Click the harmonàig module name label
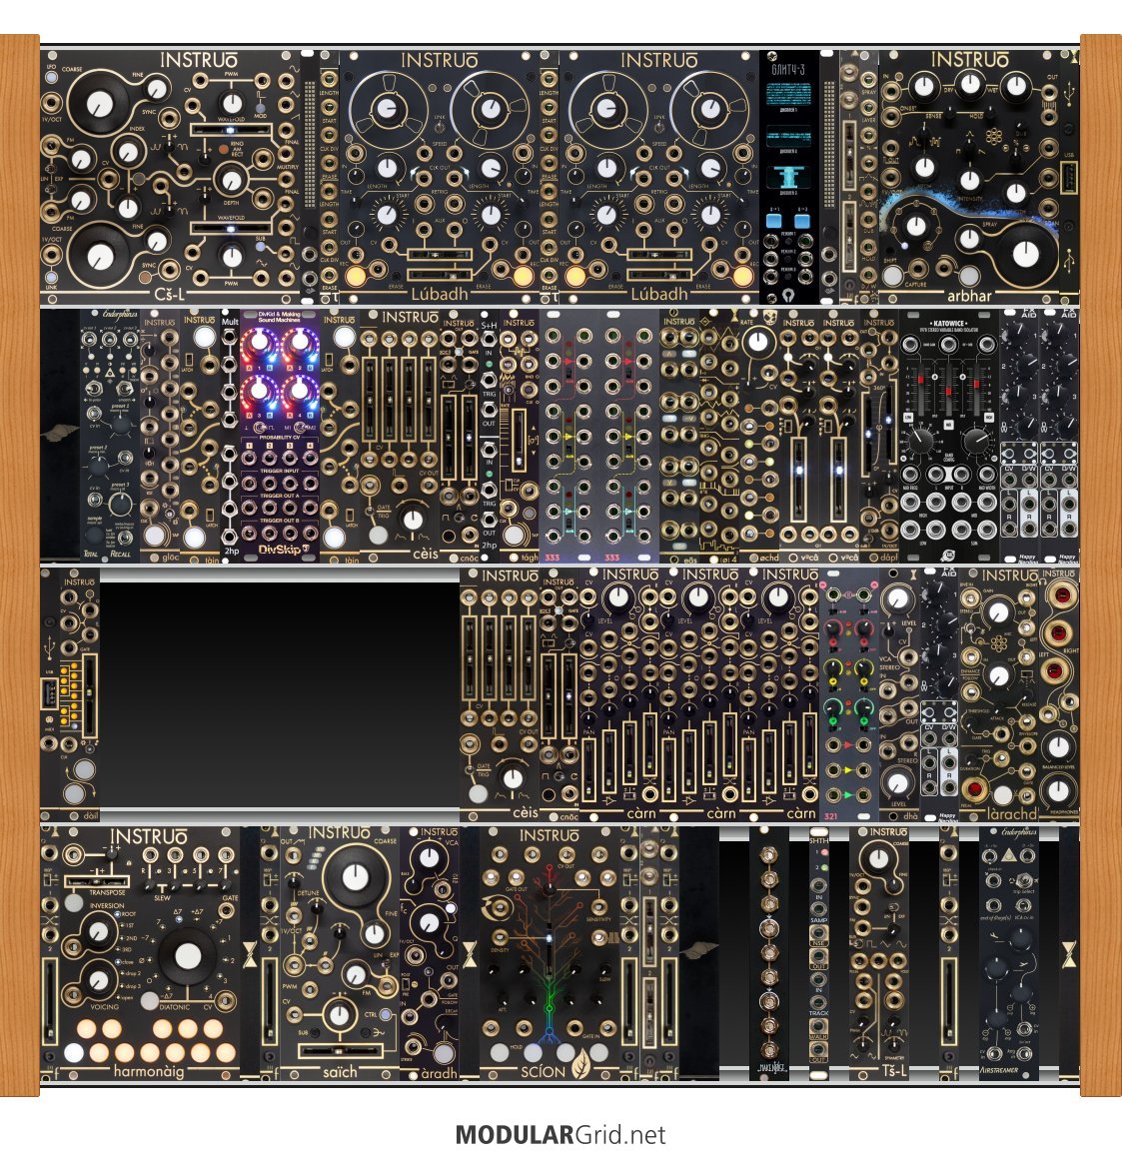The width and height of the screenshot is (1122, 1156). click(x=148, y=1071)
